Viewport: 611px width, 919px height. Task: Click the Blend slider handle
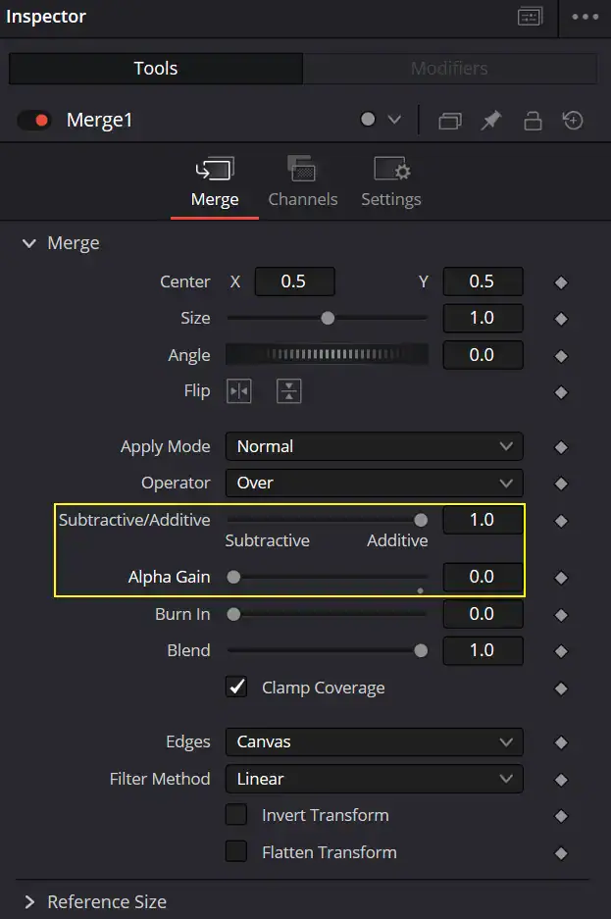(x=421, y=650)
